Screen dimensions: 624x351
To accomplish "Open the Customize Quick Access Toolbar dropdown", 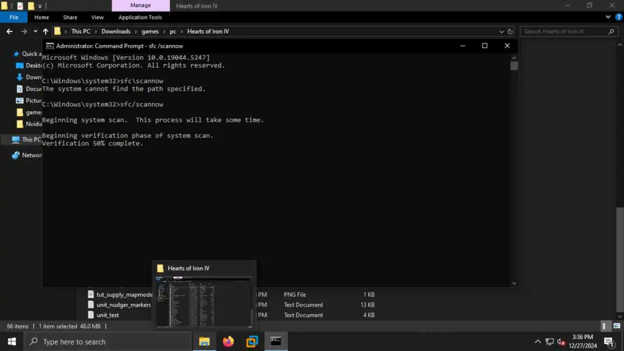I will [40, 6].
